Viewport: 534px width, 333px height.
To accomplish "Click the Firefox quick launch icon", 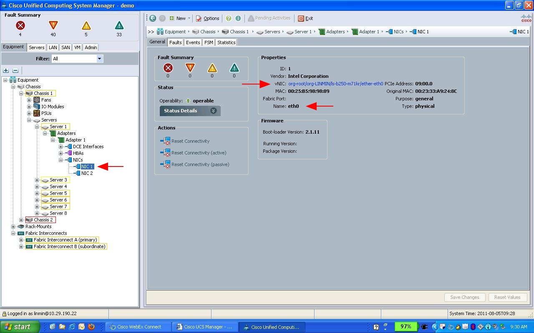I will (91, 327).
